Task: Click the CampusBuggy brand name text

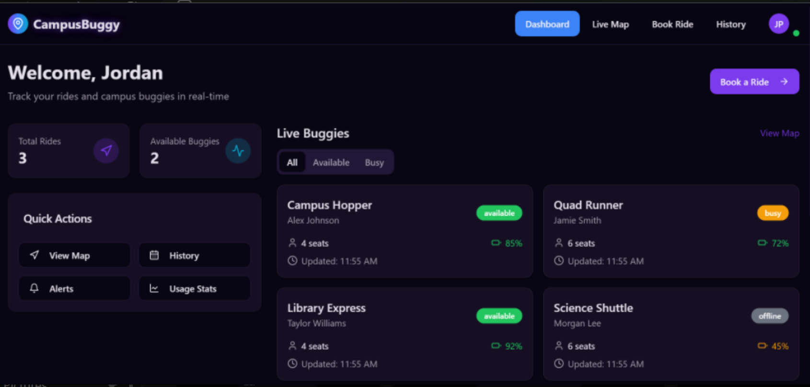Action: pos(76,24)
